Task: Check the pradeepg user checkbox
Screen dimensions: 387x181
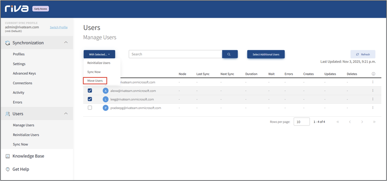Action: pyautogui.click(x=90, y=108)
